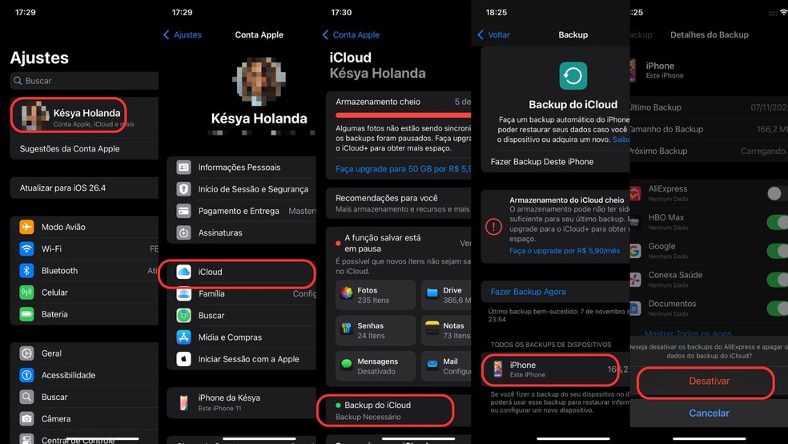Screen dimensions: 788x444
Task: Tap Mostrar Todos os Apps
Action: tap(688, 333)
